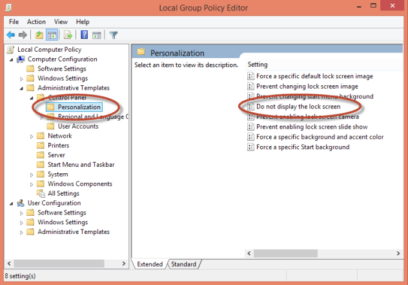This screenshot has height=285, width=408.
Task: Click the Forward arrow toolbar icon
Action: point(23,35)
